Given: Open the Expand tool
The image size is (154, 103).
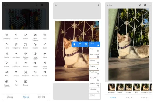Looking at the screenshot, I should tap(26, 46).
